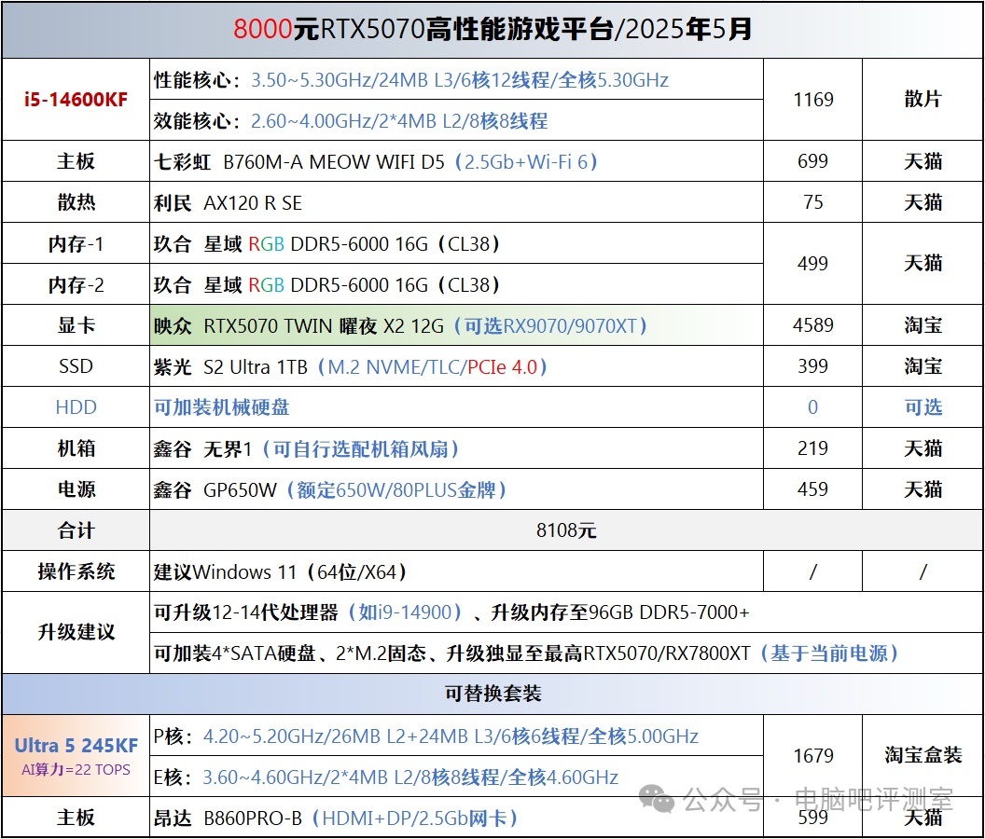Click the blue 可加装机械硬盘 HDD text
985x839 pixels.
point(222,407)
